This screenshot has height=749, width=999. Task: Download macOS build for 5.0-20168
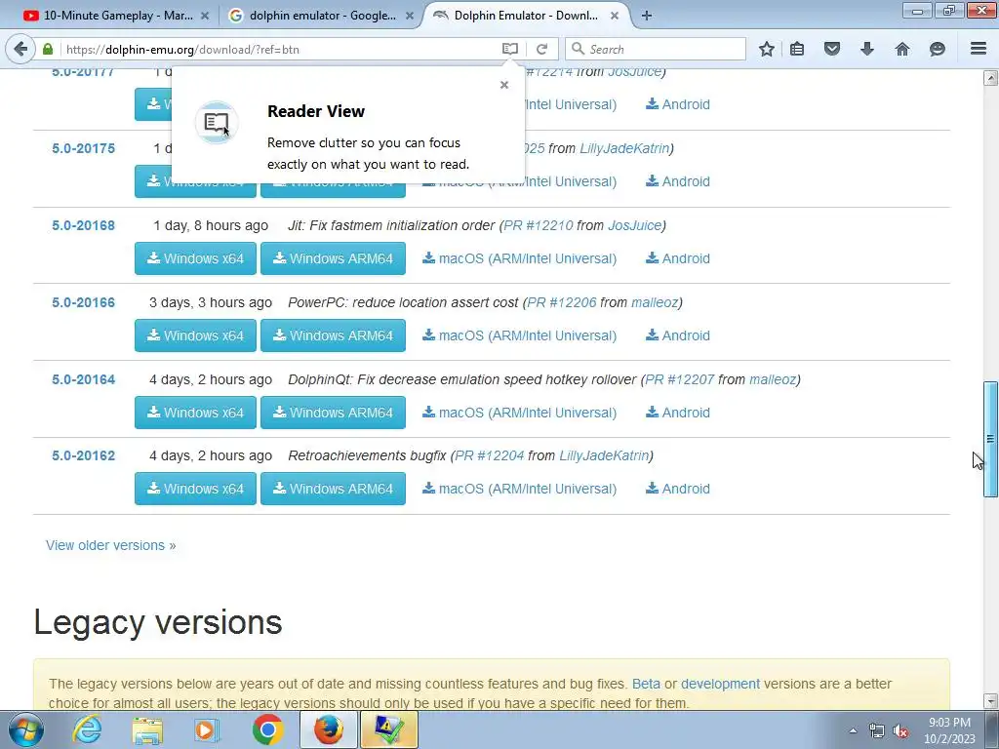tap(519, 258)
